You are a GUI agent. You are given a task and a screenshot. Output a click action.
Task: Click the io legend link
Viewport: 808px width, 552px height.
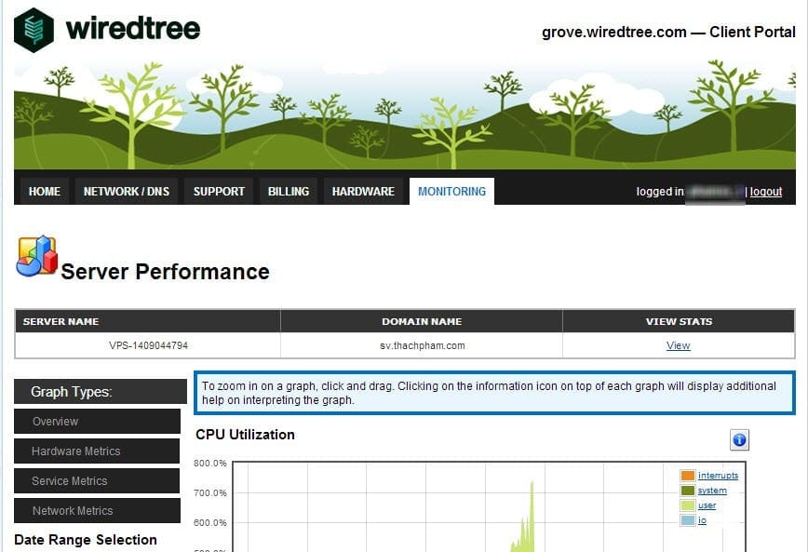702,520
